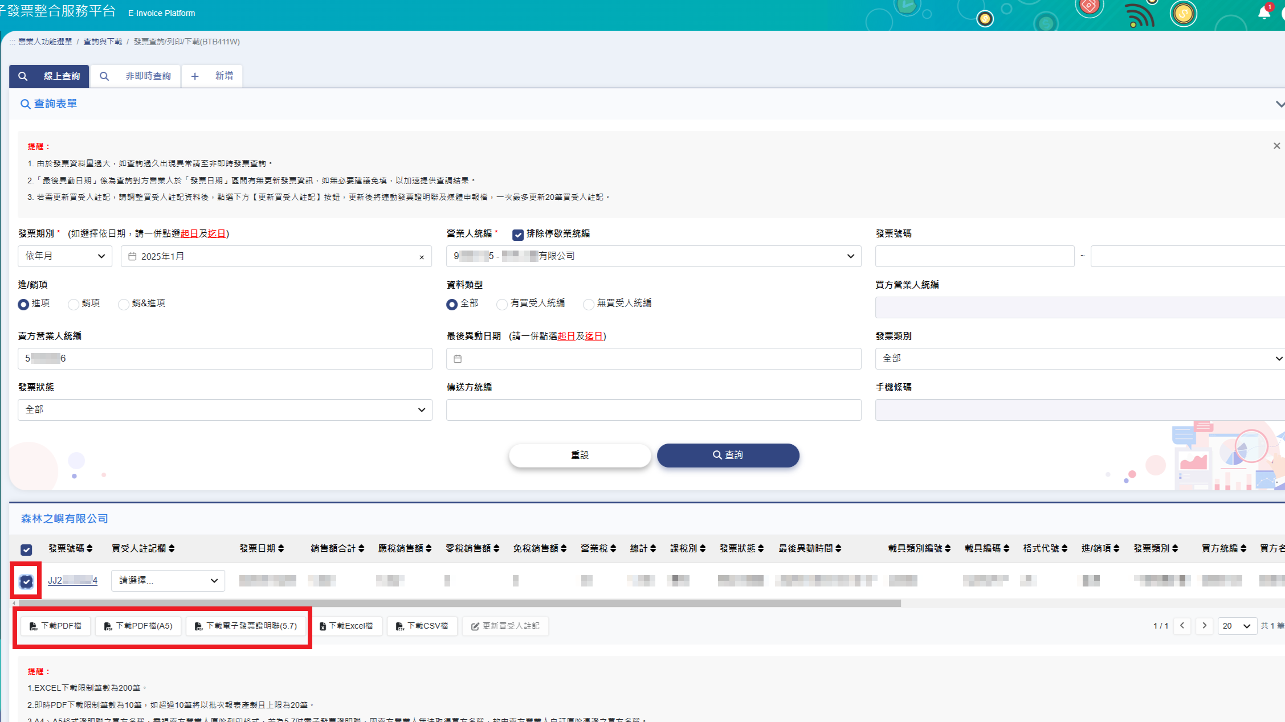
Task: Go to previous page arrow
Action: click(1182, 626)
